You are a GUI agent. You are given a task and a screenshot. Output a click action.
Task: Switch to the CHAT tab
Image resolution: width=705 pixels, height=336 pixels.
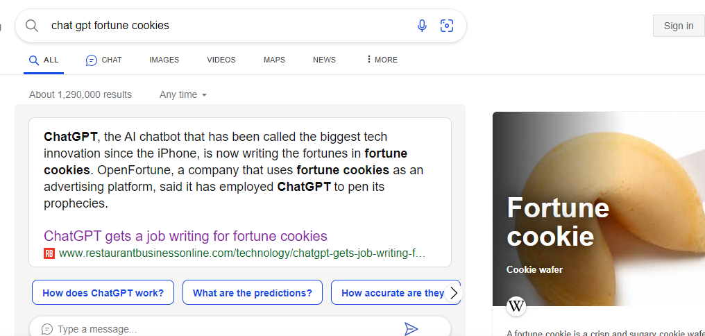coord(103,60)
